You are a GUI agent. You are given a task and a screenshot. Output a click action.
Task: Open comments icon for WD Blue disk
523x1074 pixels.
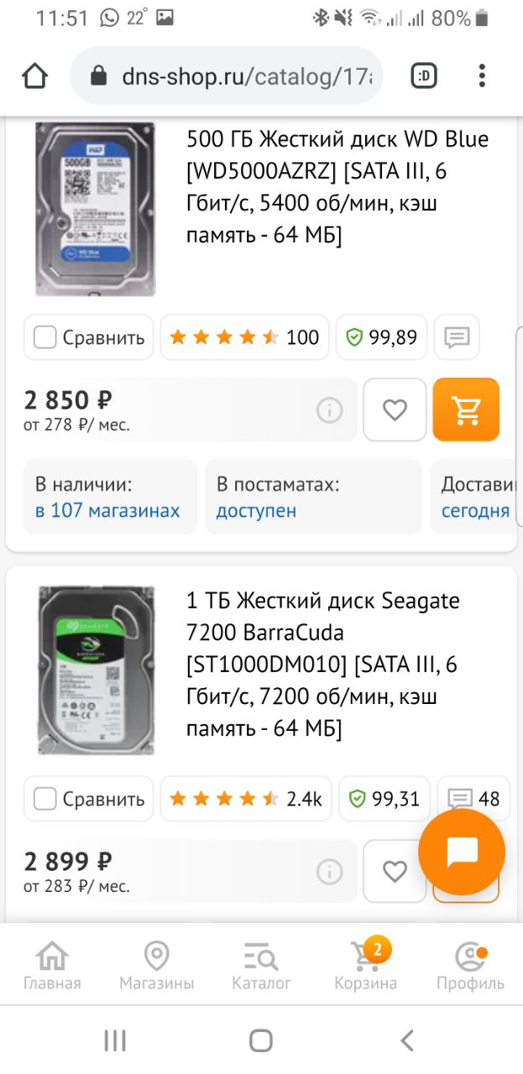[457, 337]
